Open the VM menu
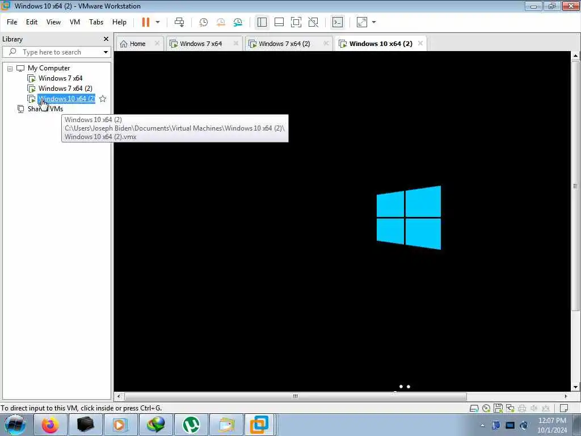 coord(75,22)
